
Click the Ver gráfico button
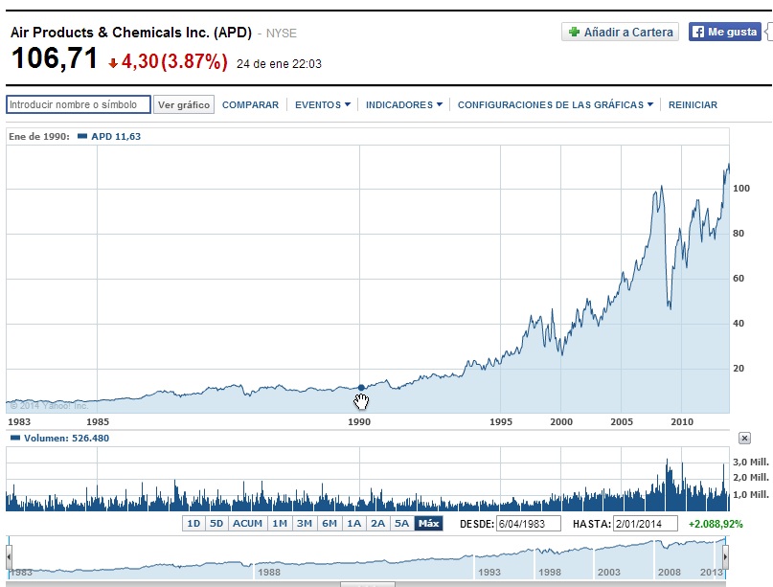click(184, 104)
